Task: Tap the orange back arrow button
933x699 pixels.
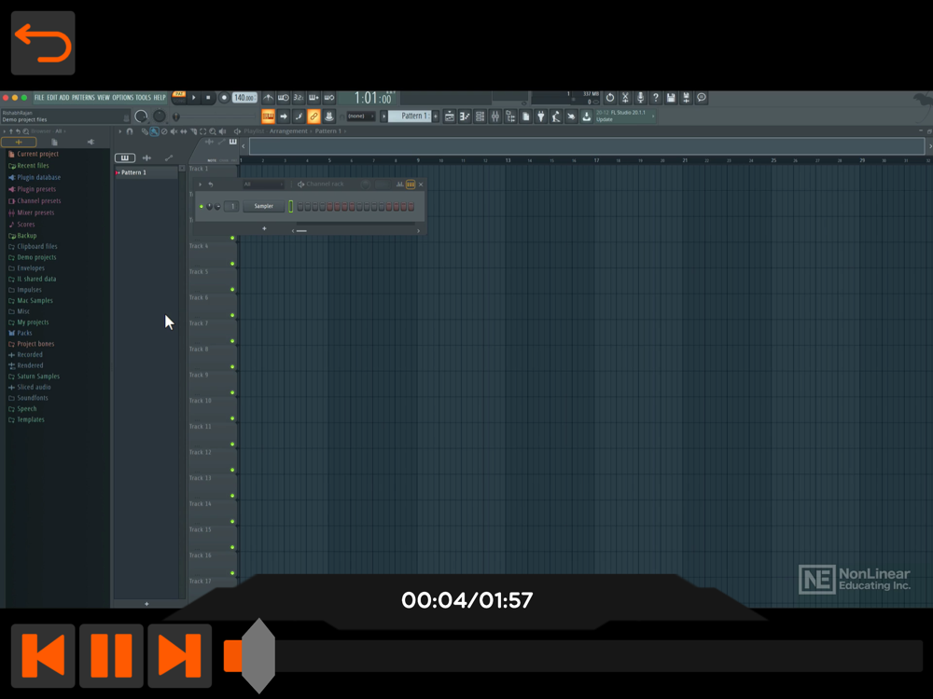Action: tap(43, 43)
